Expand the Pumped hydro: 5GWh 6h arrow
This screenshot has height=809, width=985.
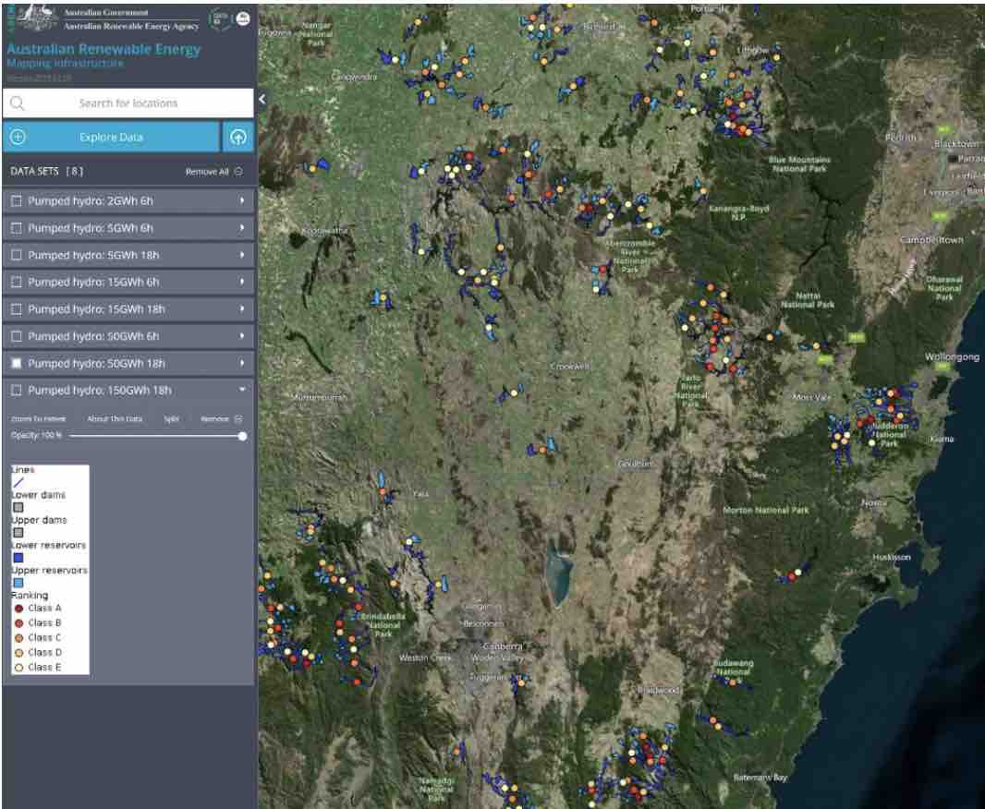click(x=242, y=228)
